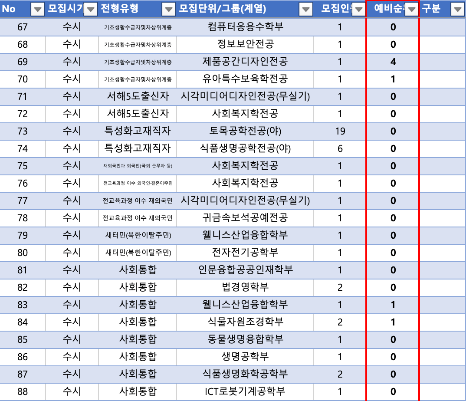Viewport: 466px width, 401px height.
Task: Open the 모집인원 column filter icon
Action: (x=358, y=10)
